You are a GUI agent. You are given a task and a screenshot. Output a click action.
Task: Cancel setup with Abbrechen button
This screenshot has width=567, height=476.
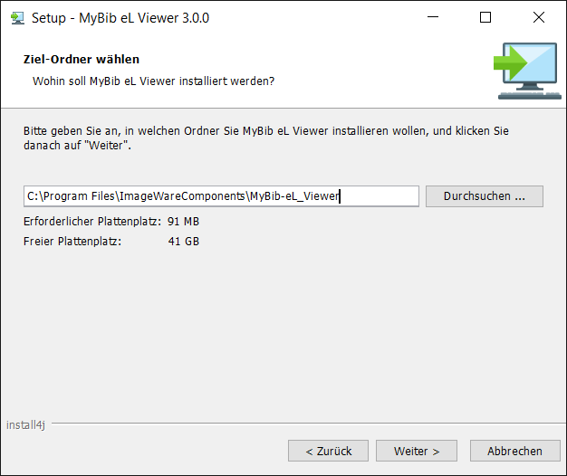(515, 451)
